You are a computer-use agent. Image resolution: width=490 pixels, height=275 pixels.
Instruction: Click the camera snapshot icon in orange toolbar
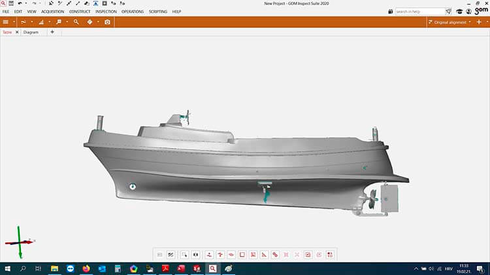coord(107,22)
